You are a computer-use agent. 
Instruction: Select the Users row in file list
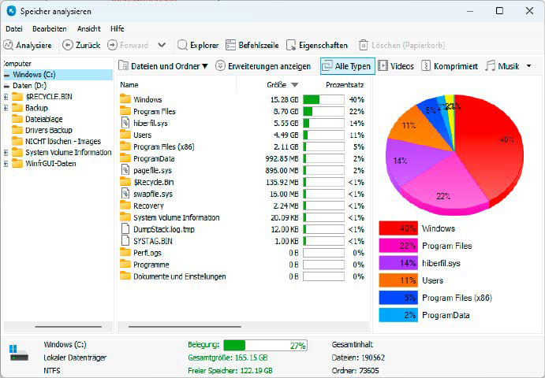242,135
